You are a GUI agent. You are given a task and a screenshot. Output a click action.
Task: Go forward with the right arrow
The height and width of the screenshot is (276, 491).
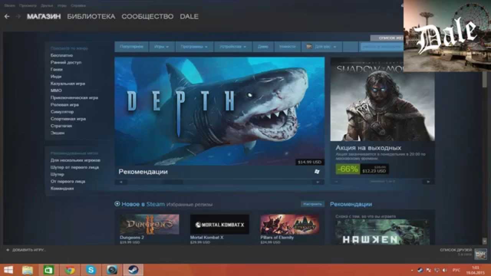18,16
